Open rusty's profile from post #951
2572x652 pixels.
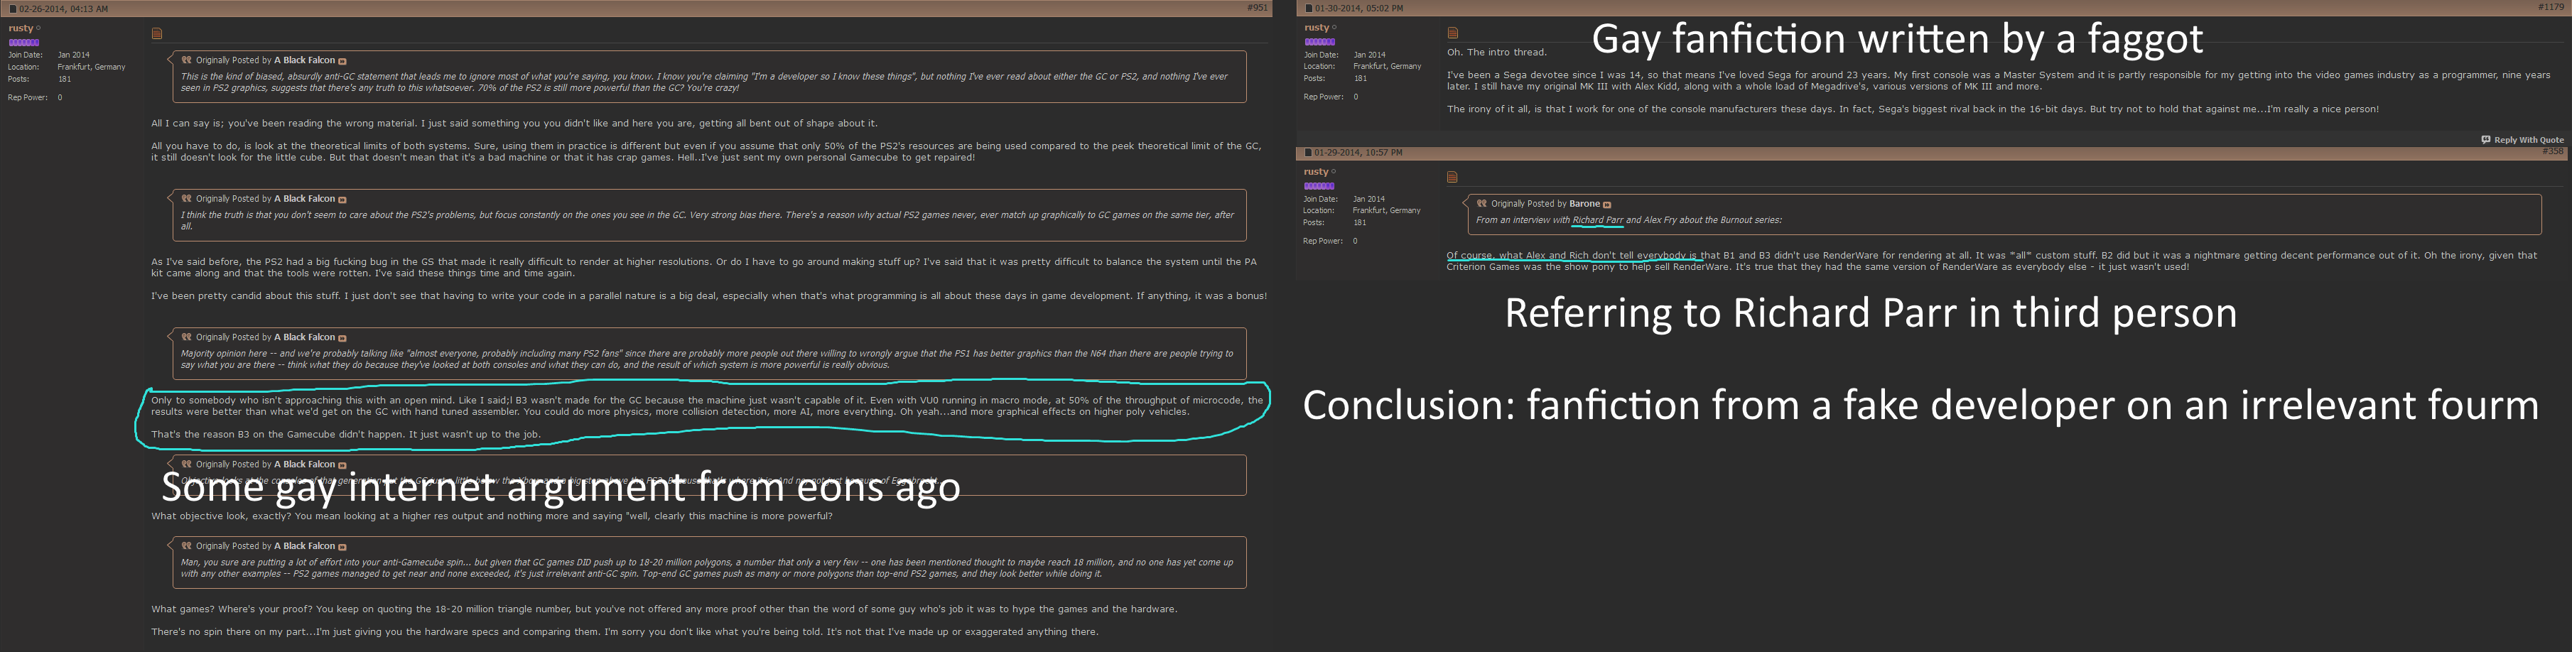tap(21, 28)
